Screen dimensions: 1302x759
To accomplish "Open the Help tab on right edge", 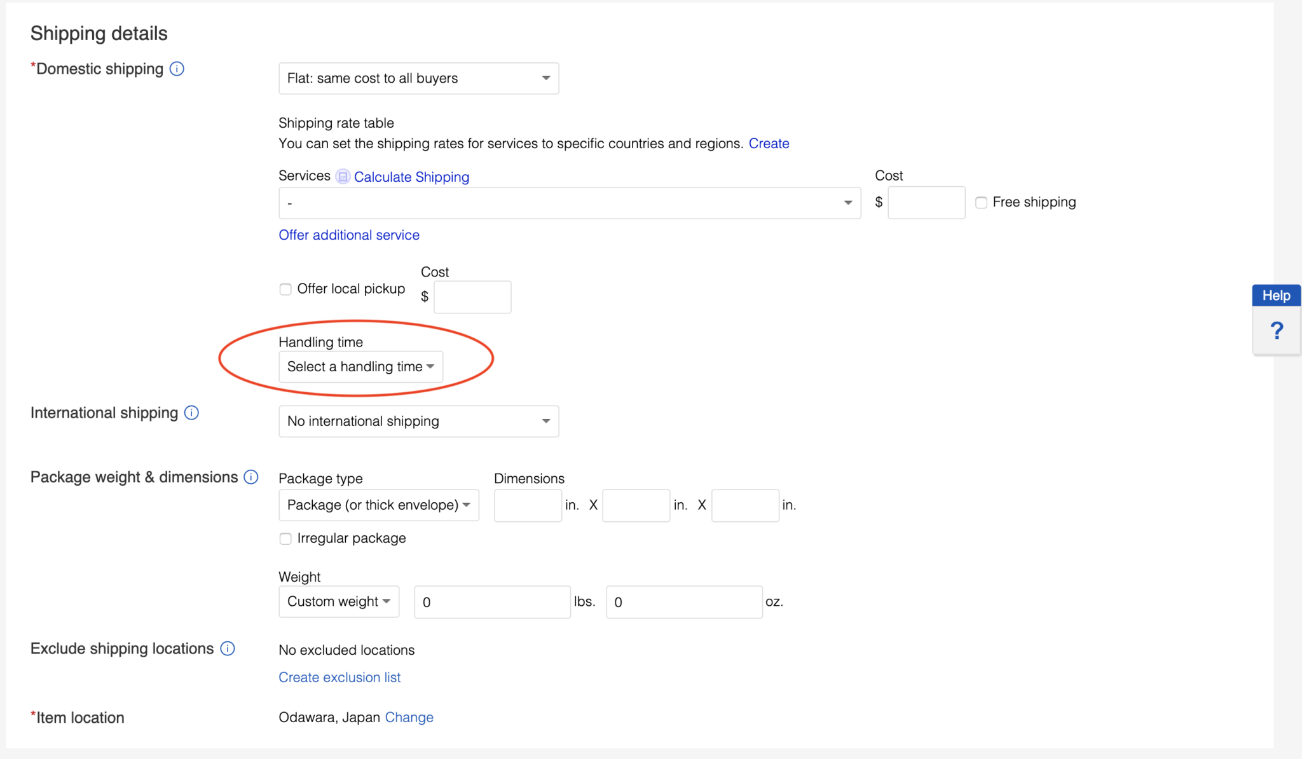I will (1276, 296).
